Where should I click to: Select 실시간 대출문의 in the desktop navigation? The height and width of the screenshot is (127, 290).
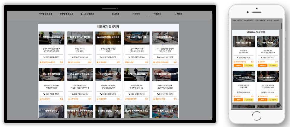(87, 14)
